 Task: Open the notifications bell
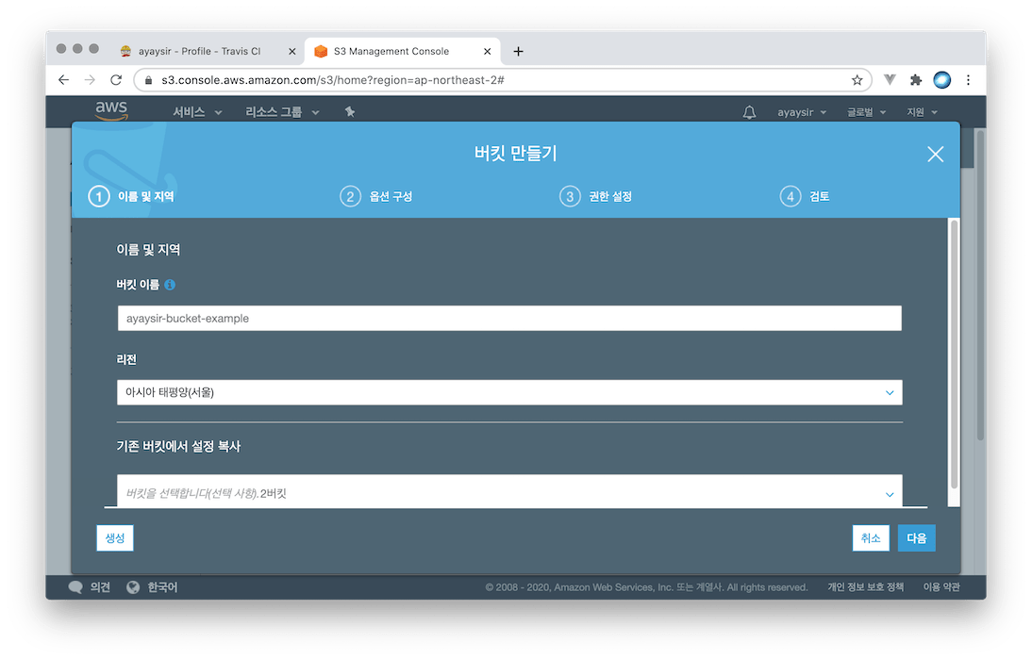pos(749,112)
